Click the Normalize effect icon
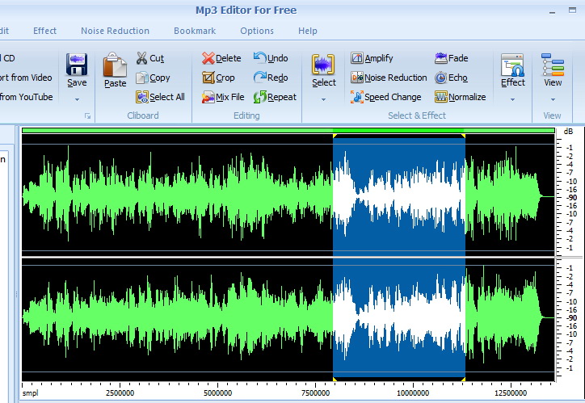 tap(441, 97)
